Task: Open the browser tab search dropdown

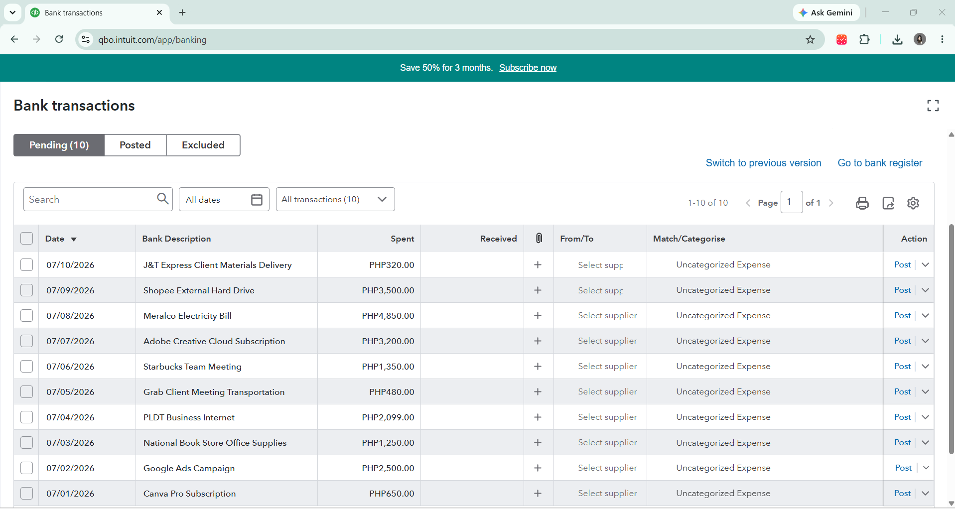Action: point(12,12)
